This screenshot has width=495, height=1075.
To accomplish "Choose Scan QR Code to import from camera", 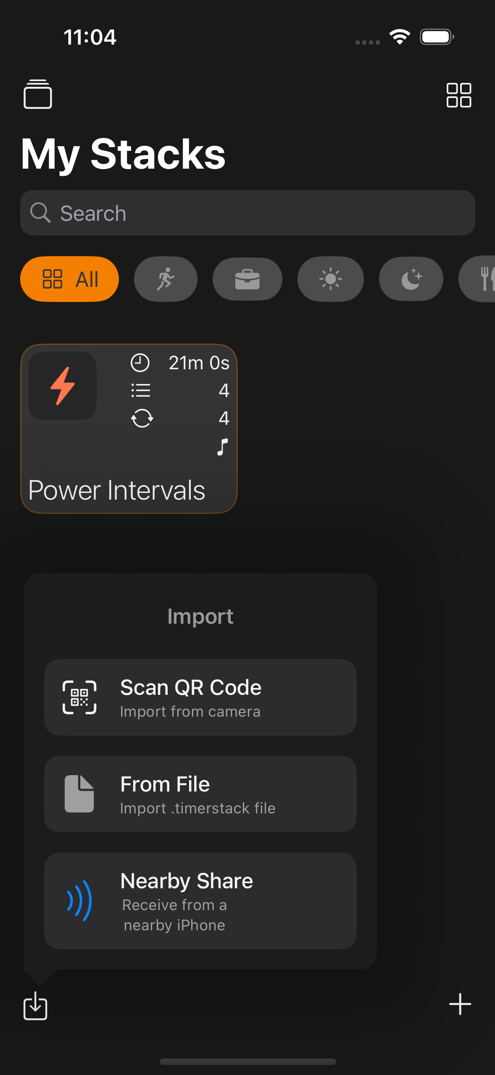I will pos(200,697).
